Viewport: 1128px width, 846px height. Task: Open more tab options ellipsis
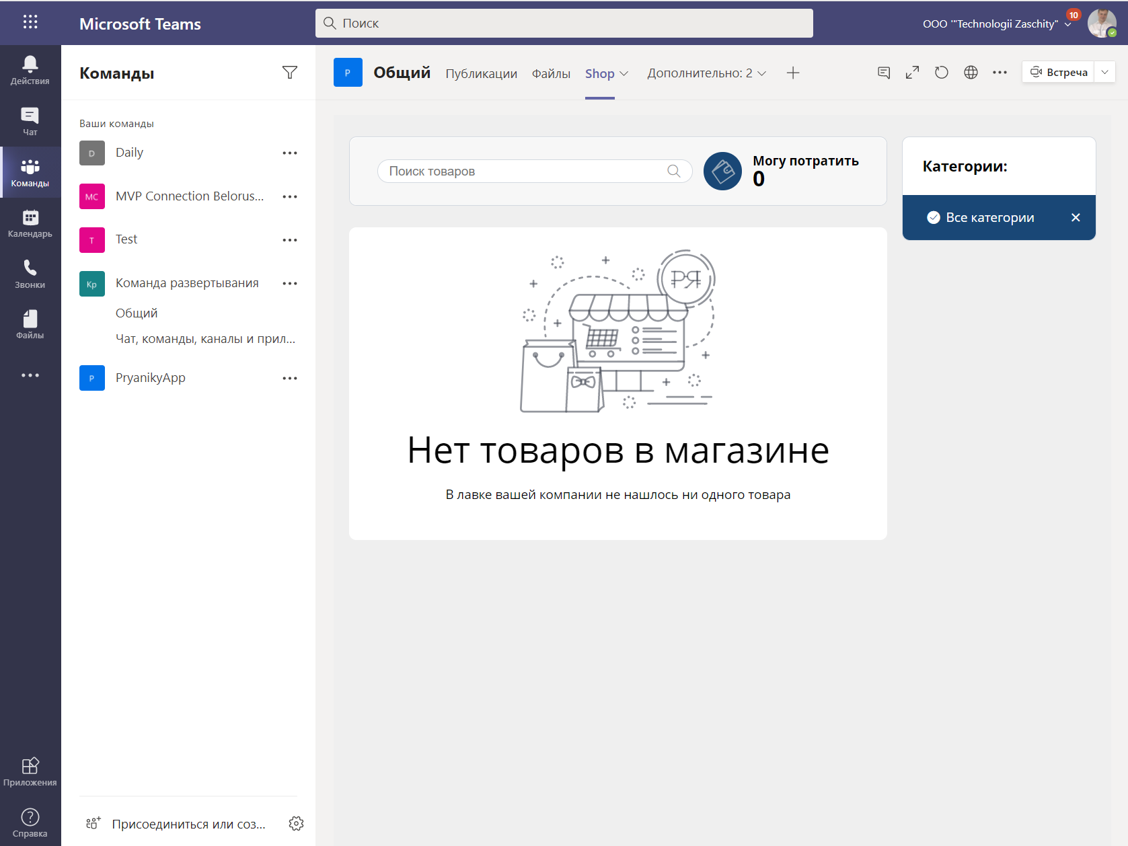pyautogui.click(x=1000, y=73)
